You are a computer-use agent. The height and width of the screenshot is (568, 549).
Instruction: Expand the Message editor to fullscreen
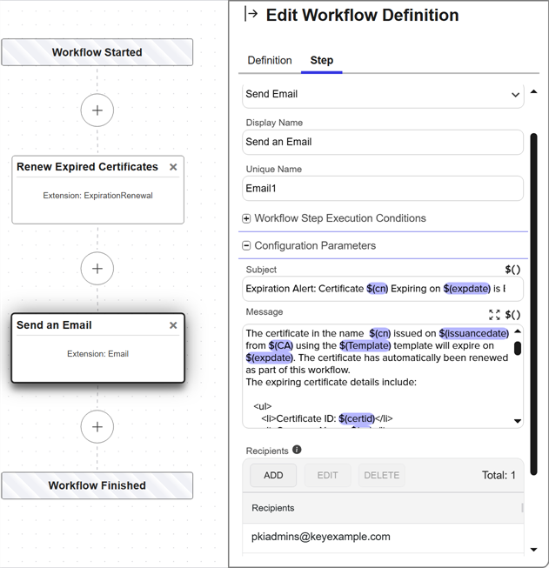coord(494,315)
